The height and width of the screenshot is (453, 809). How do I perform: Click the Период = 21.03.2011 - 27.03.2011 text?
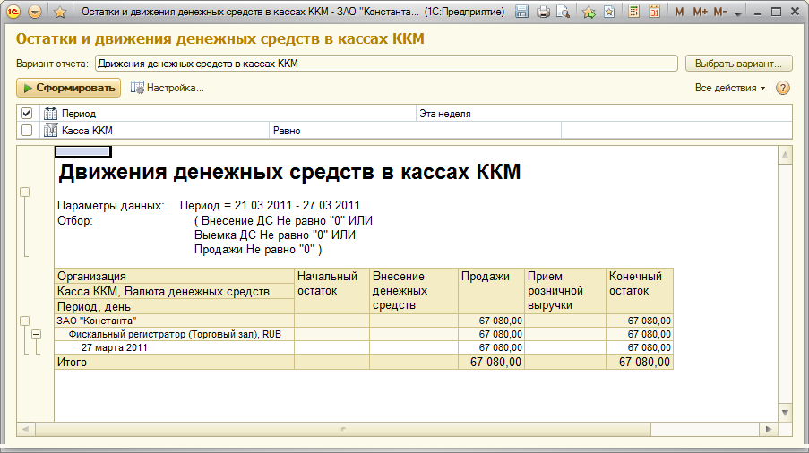pos(270,205)
